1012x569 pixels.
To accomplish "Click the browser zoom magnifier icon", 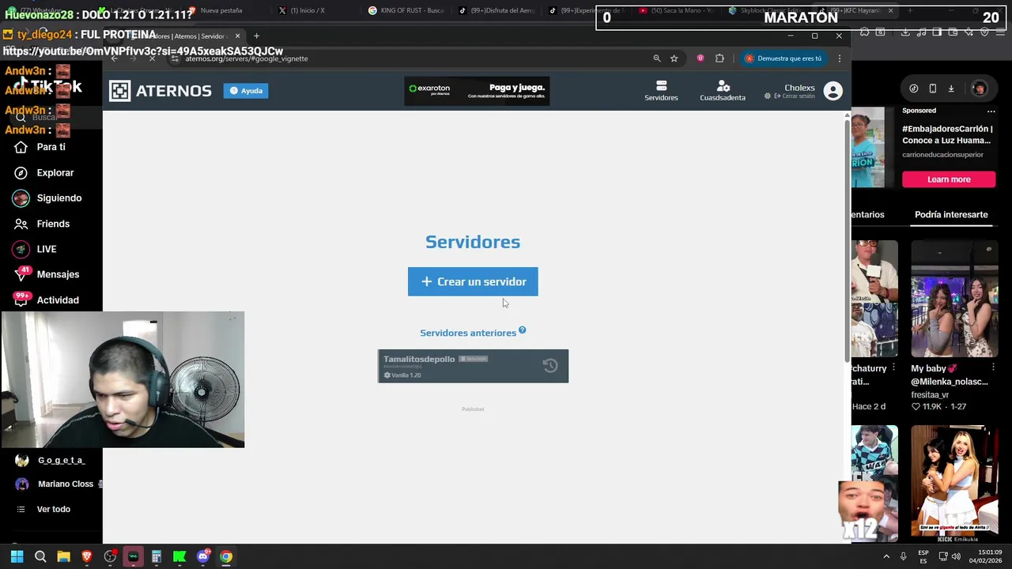I will click(x=656, y=58).
